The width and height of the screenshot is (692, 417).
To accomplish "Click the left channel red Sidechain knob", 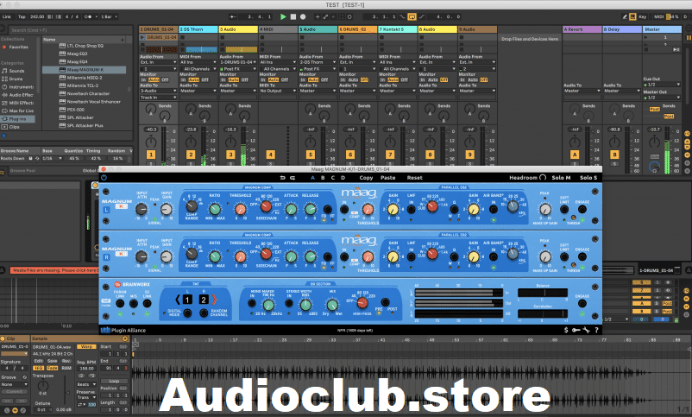I will tap(266, 205).
